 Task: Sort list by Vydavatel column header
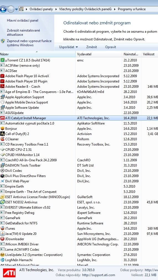99,54
